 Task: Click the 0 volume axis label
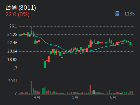[x=16, y=94]
